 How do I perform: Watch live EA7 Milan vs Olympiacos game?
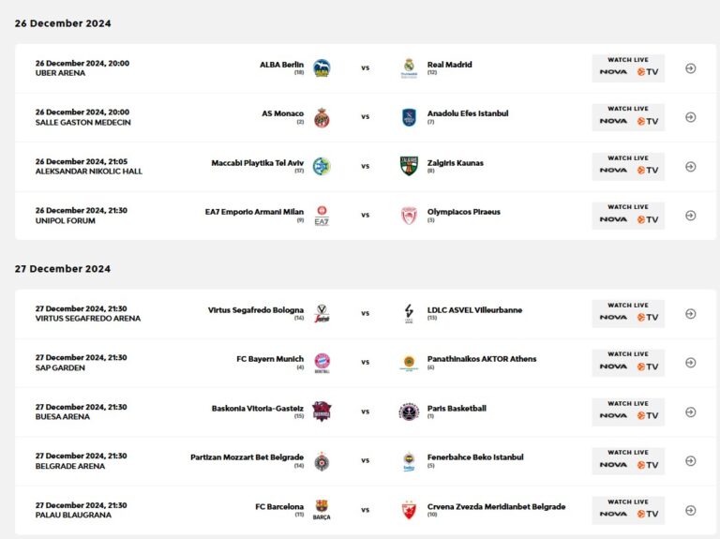point(628,216)
